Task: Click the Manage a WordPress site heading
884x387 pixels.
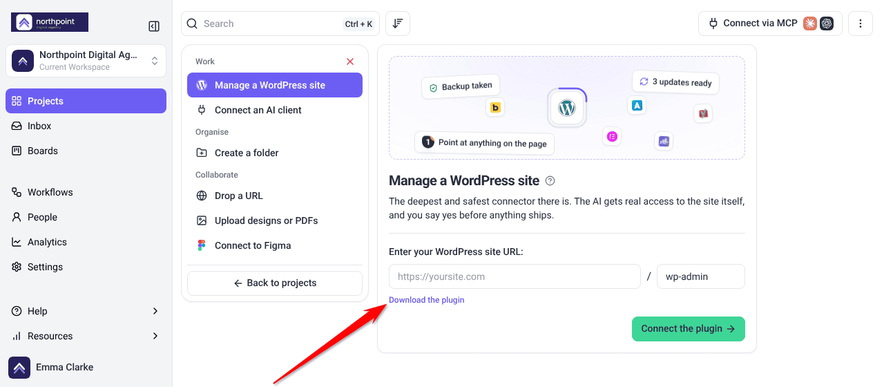Action: [464, 181]
